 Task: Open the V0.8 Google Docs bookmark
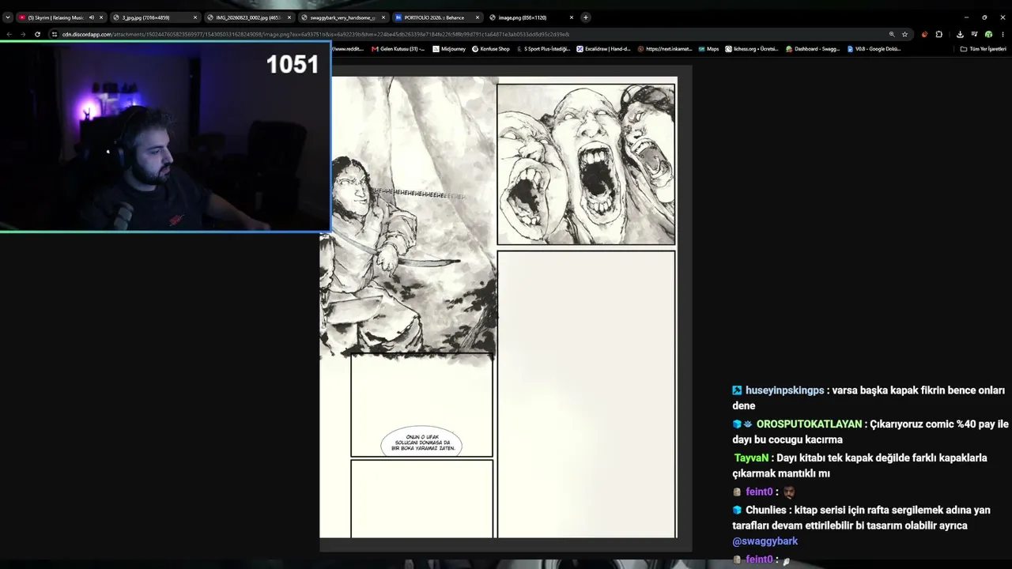[874, 49]
